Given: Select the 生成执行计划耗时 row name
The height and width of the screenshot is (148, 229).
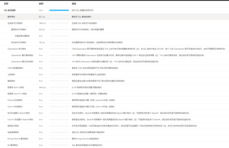Looking at the screenshot, I should click(x=15, y=23).
